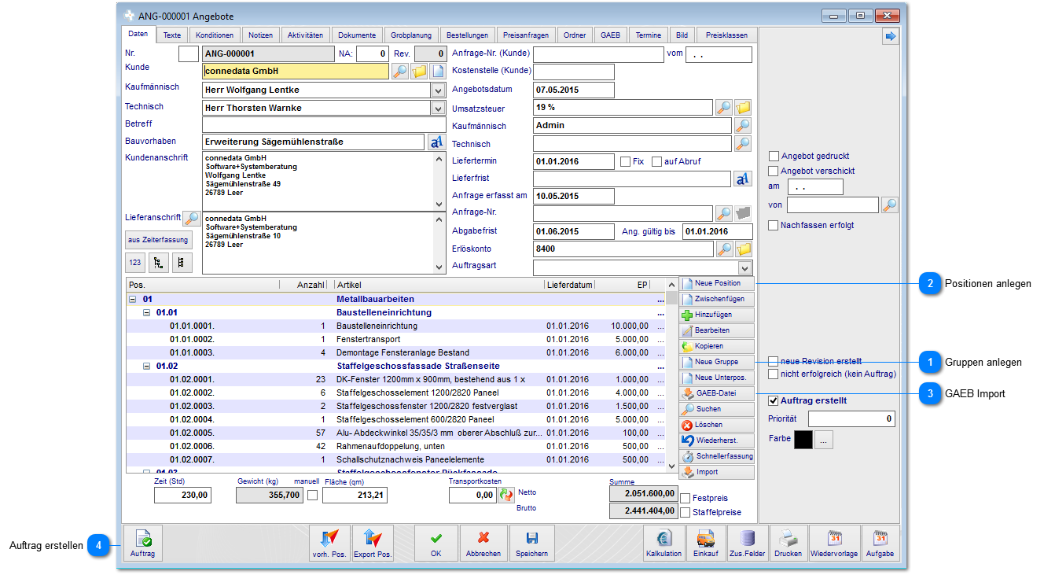1044x575 pixels.
Task: Switch to the Texte tab
Action: (x=172, y=35)
